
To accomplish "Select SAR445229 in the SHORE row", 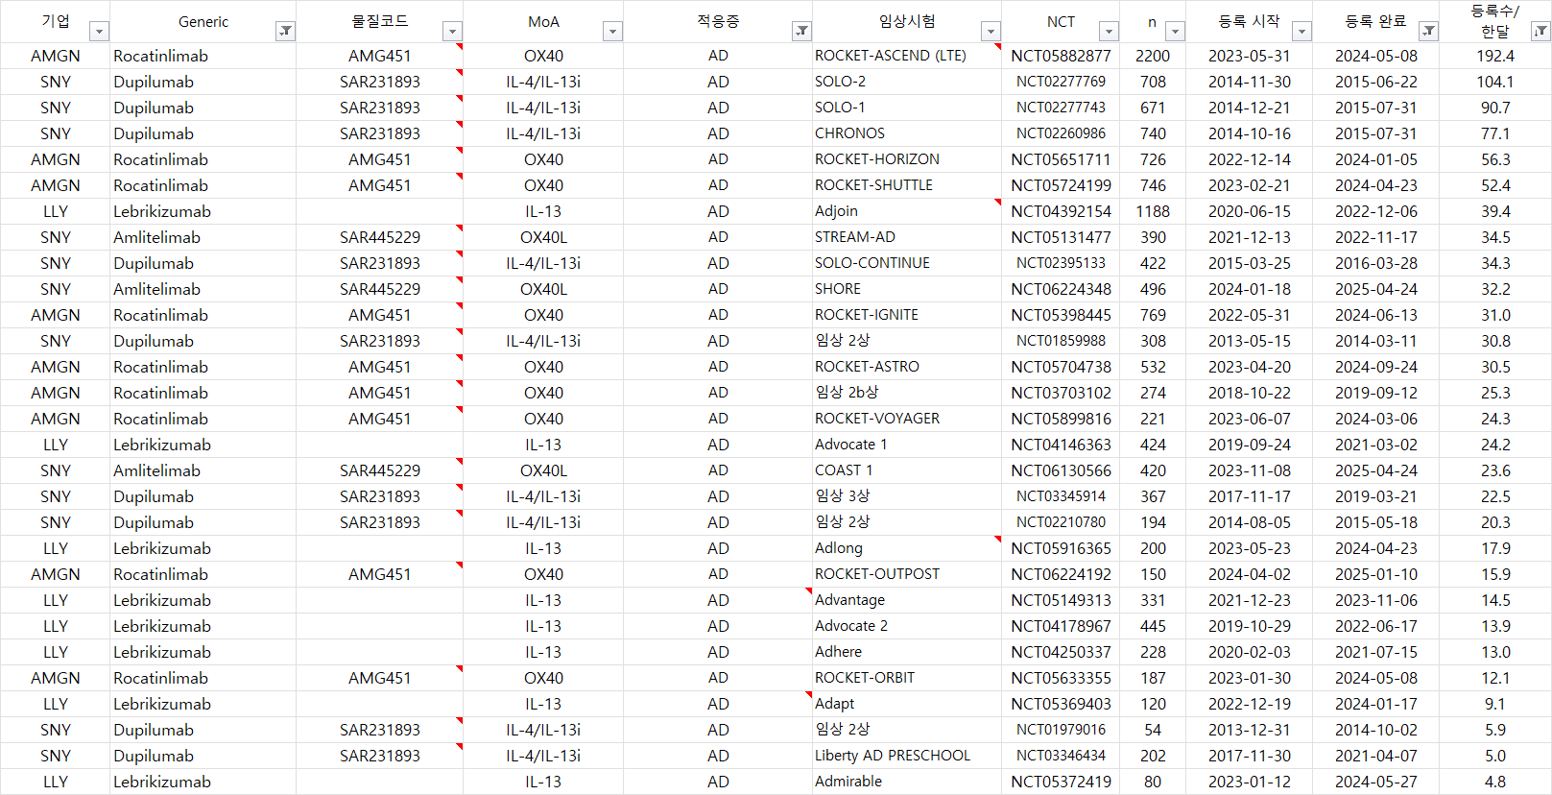I will 380,289.
